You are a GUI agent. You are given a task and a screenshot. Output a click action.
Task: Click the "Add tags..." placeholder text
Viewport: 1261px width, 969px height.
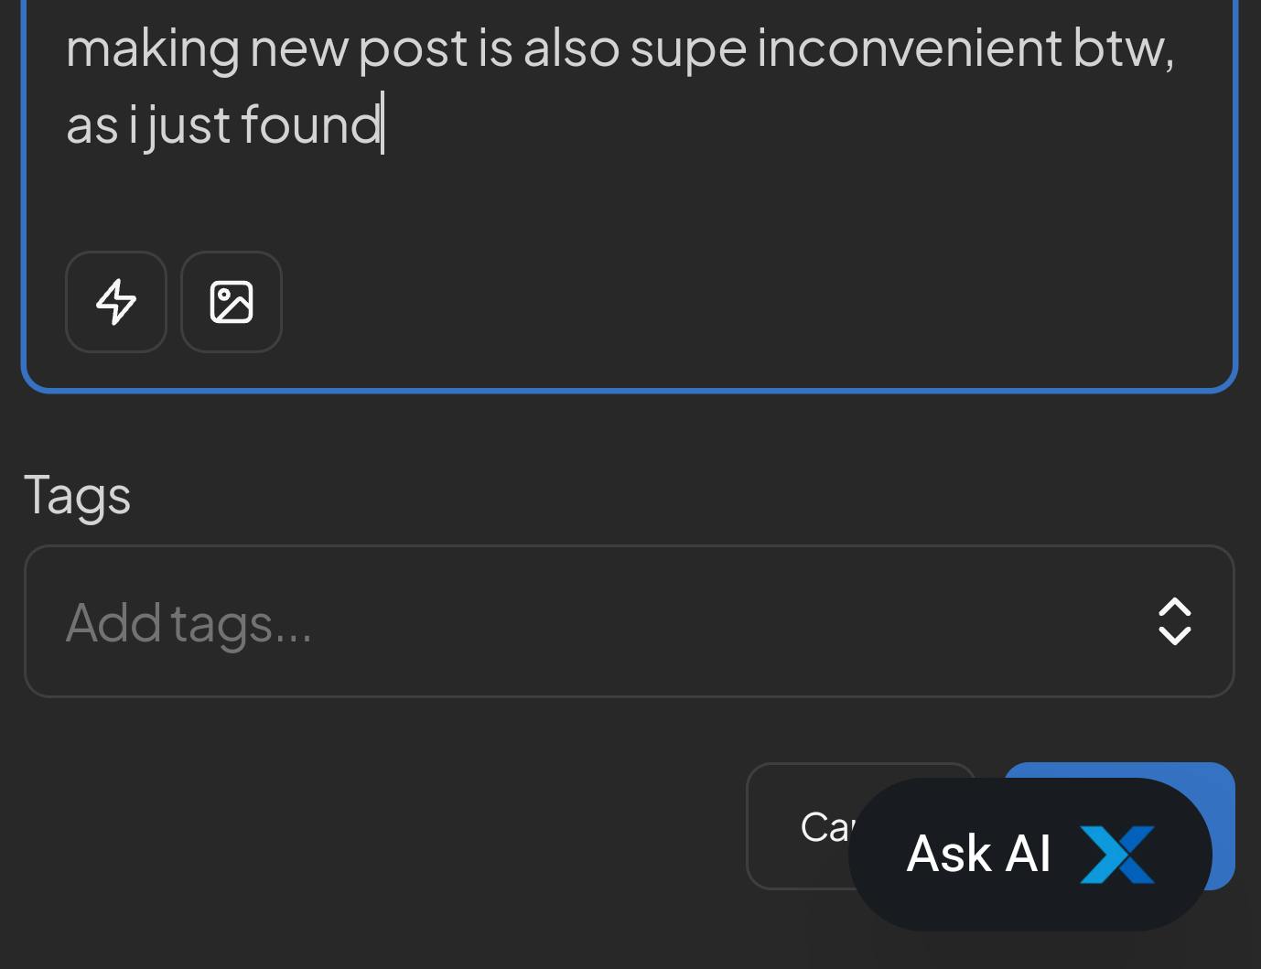coord(189,623)
